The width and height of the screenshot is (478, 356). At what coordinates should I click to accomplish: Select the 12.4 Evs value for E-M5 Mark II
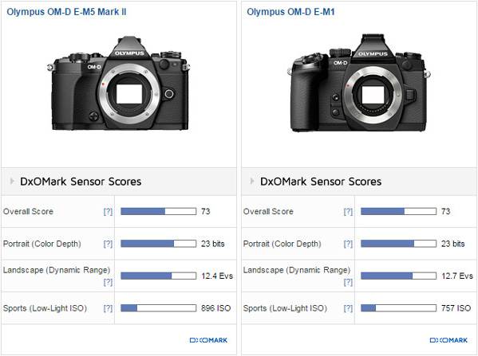click(217, 276)
